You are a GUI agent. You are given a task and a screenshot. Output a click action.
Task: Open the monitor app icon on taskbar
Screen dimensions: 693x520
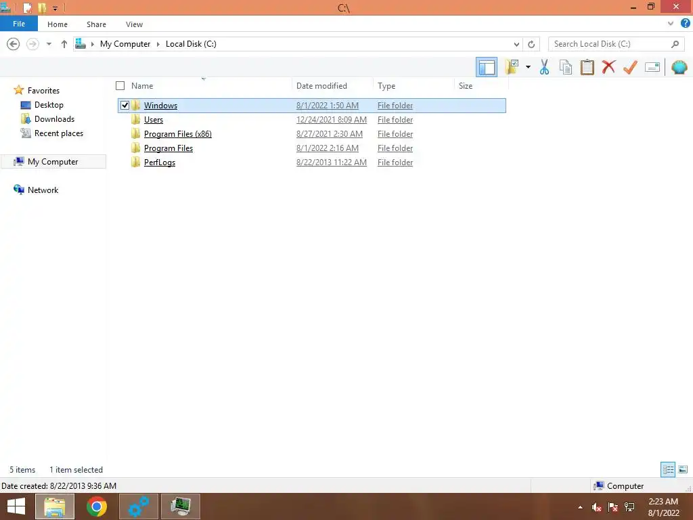tap(180, 506)
